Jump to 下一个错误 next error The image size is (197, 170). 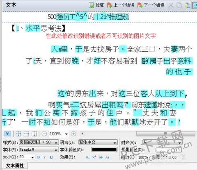pyautogui.click(x=151, y=5)
